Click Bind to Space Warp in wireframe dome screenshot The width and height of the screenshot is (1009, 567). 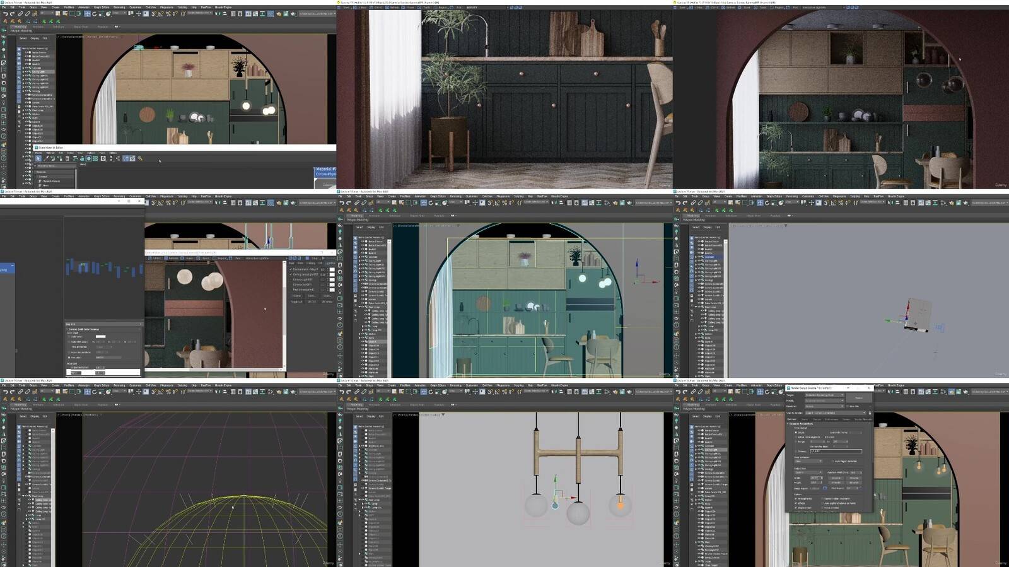pos(34,392)
